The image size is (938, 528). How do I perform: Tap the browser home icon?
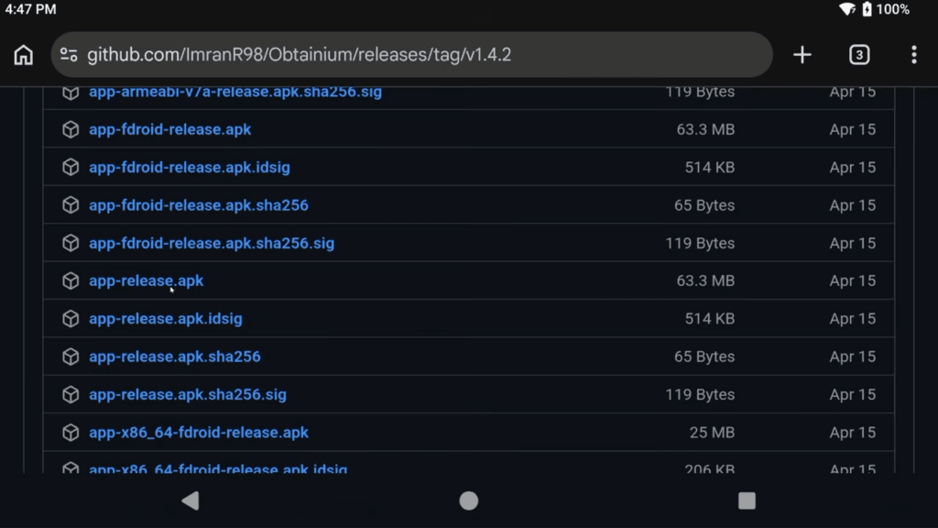point(23,54)
